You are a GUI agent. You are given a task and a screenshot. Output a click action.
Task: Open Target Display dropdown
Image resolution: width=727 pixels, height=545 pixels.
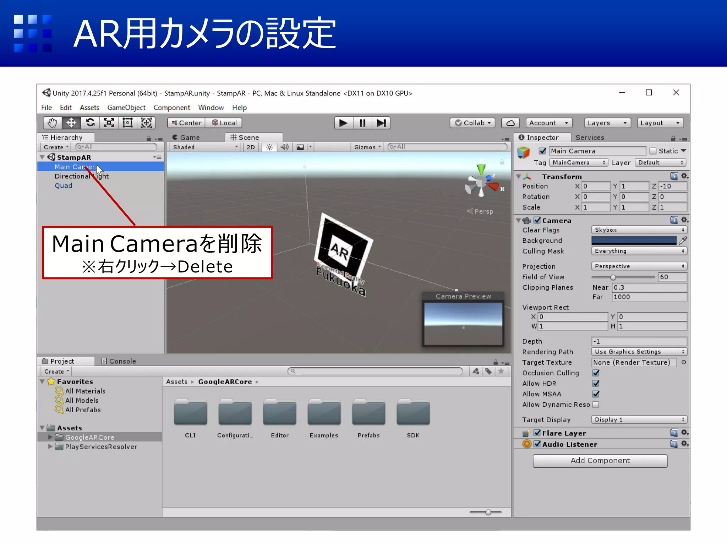point(639,419)
